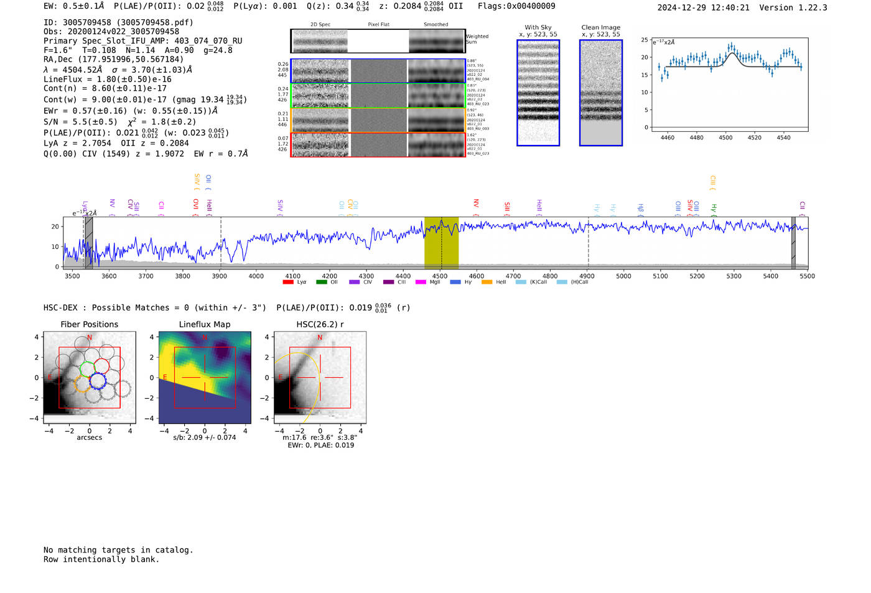Click the Q(0.00) CIV (1549) line
871x593 pixels.
pos(146,154)
